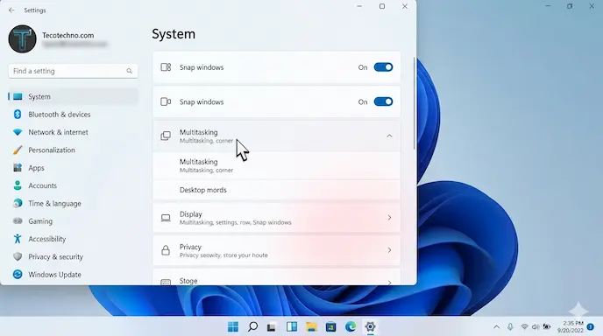Open Privacy row via its chevron
This screenshot has height=336, width=603.
pyautogui.click(x=389, y=250)
